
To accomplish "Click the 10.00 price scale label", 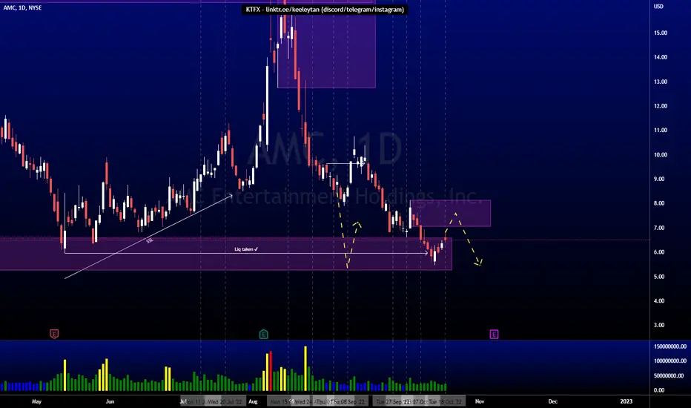I will [x=660, y=155].
